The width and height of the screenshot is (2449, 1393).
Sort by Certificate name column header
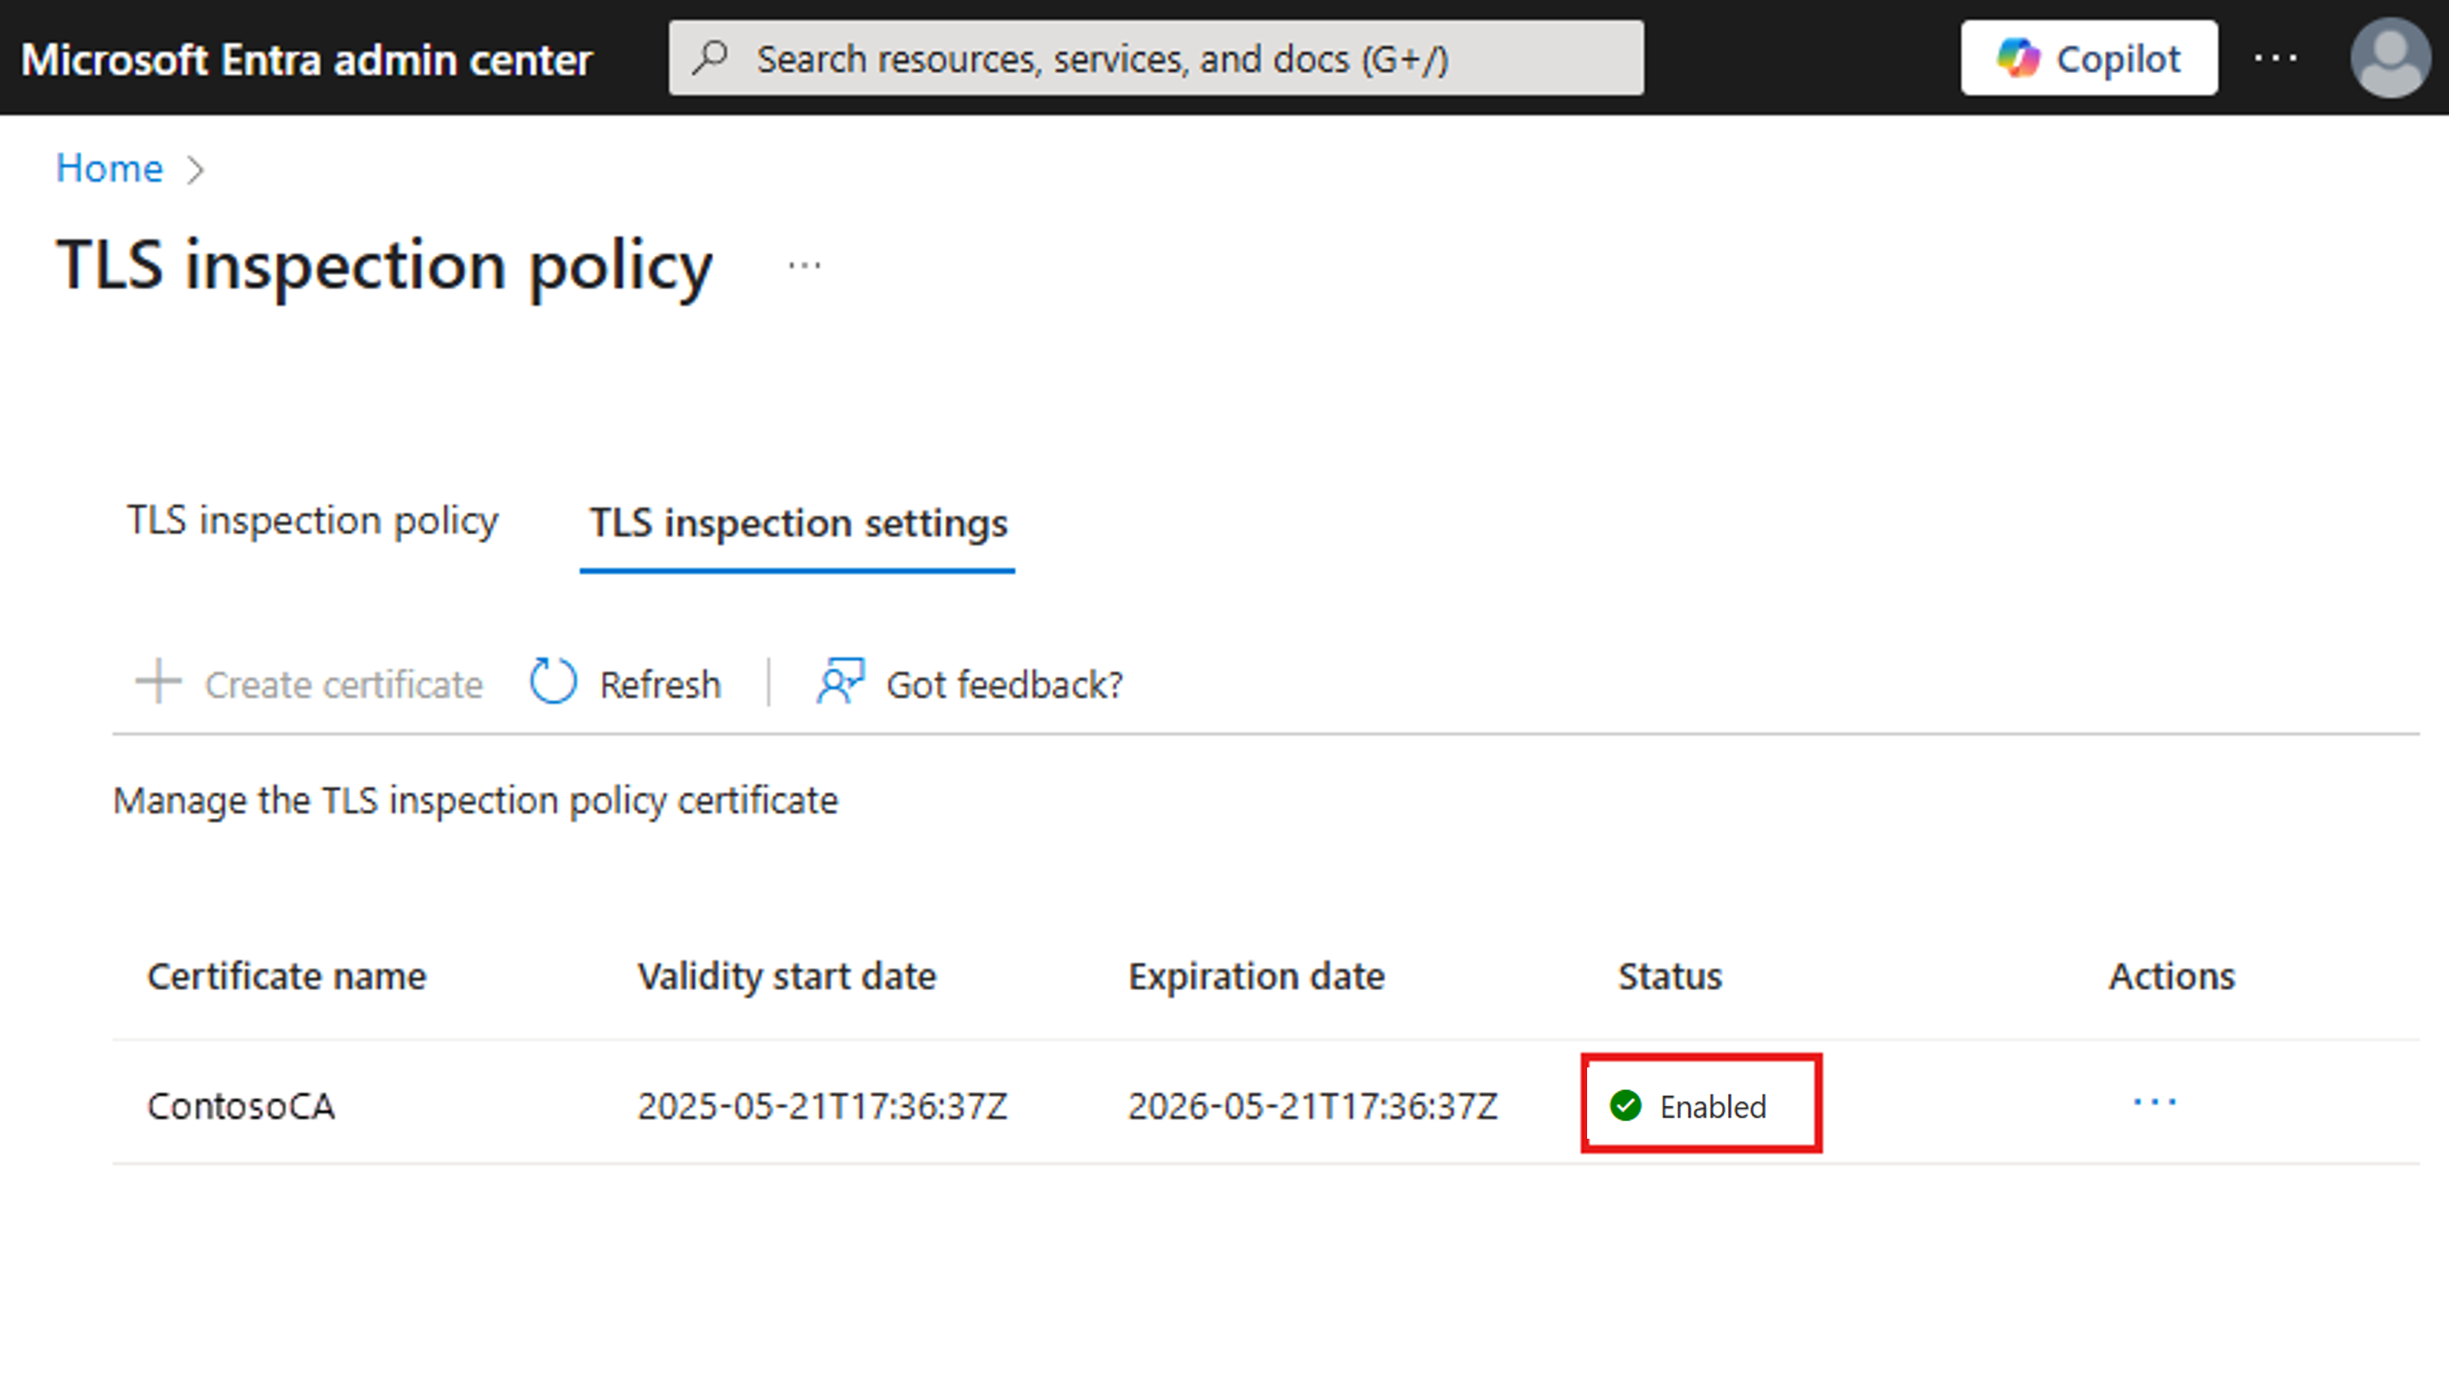click(x=286, y=977)
